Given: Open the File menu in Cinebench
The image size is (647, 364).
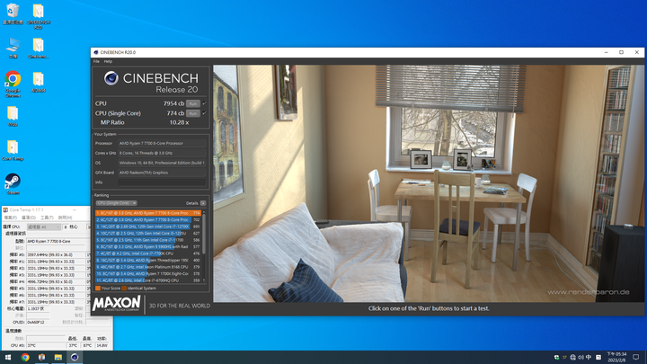Looking at the screenshot, I should 96,61.
